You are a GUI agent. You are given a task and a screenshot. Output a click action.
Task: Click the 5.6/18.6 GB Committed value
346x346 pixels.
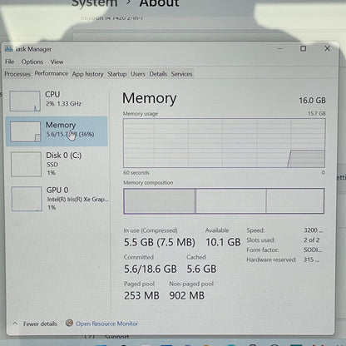pyautogui.click(x=151, y=269)
